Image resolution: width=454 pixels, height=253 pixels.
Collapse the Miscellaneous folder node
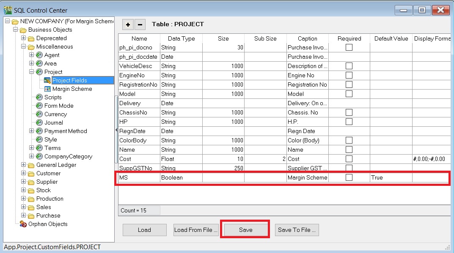pyautogui.click(x=24, y=46)
